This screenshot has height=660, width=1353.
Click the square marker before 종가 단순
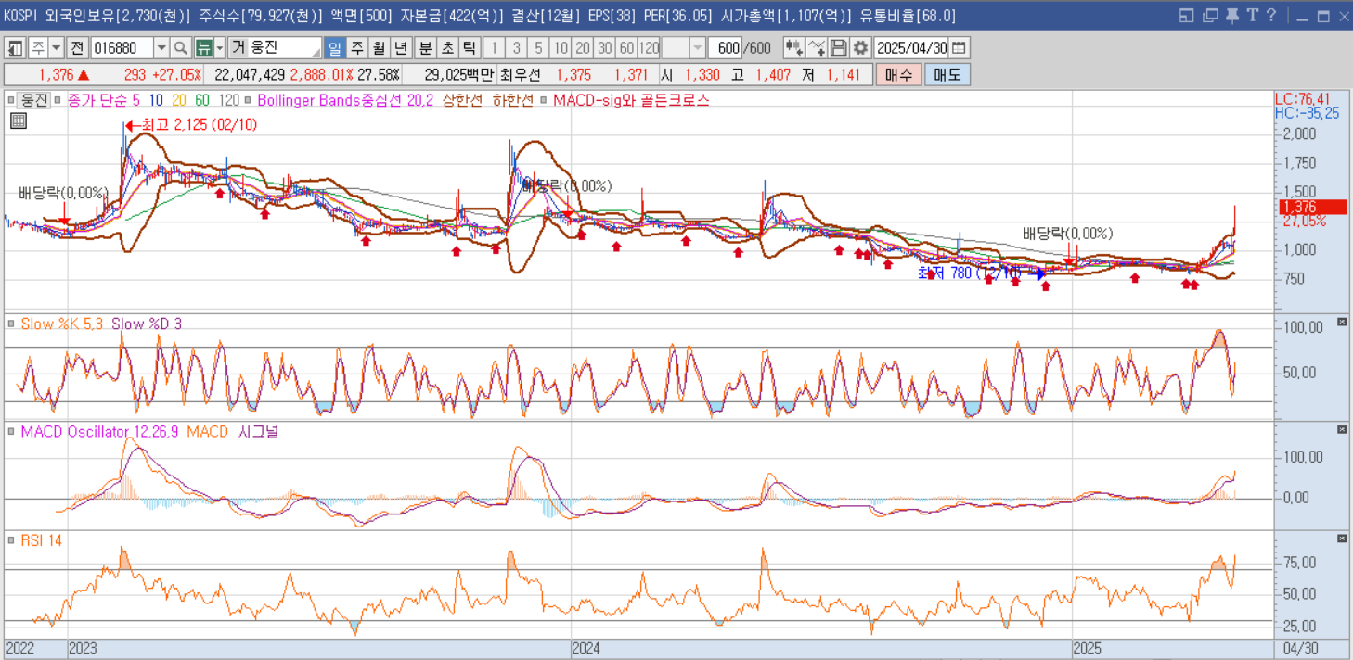click(58, 100)
